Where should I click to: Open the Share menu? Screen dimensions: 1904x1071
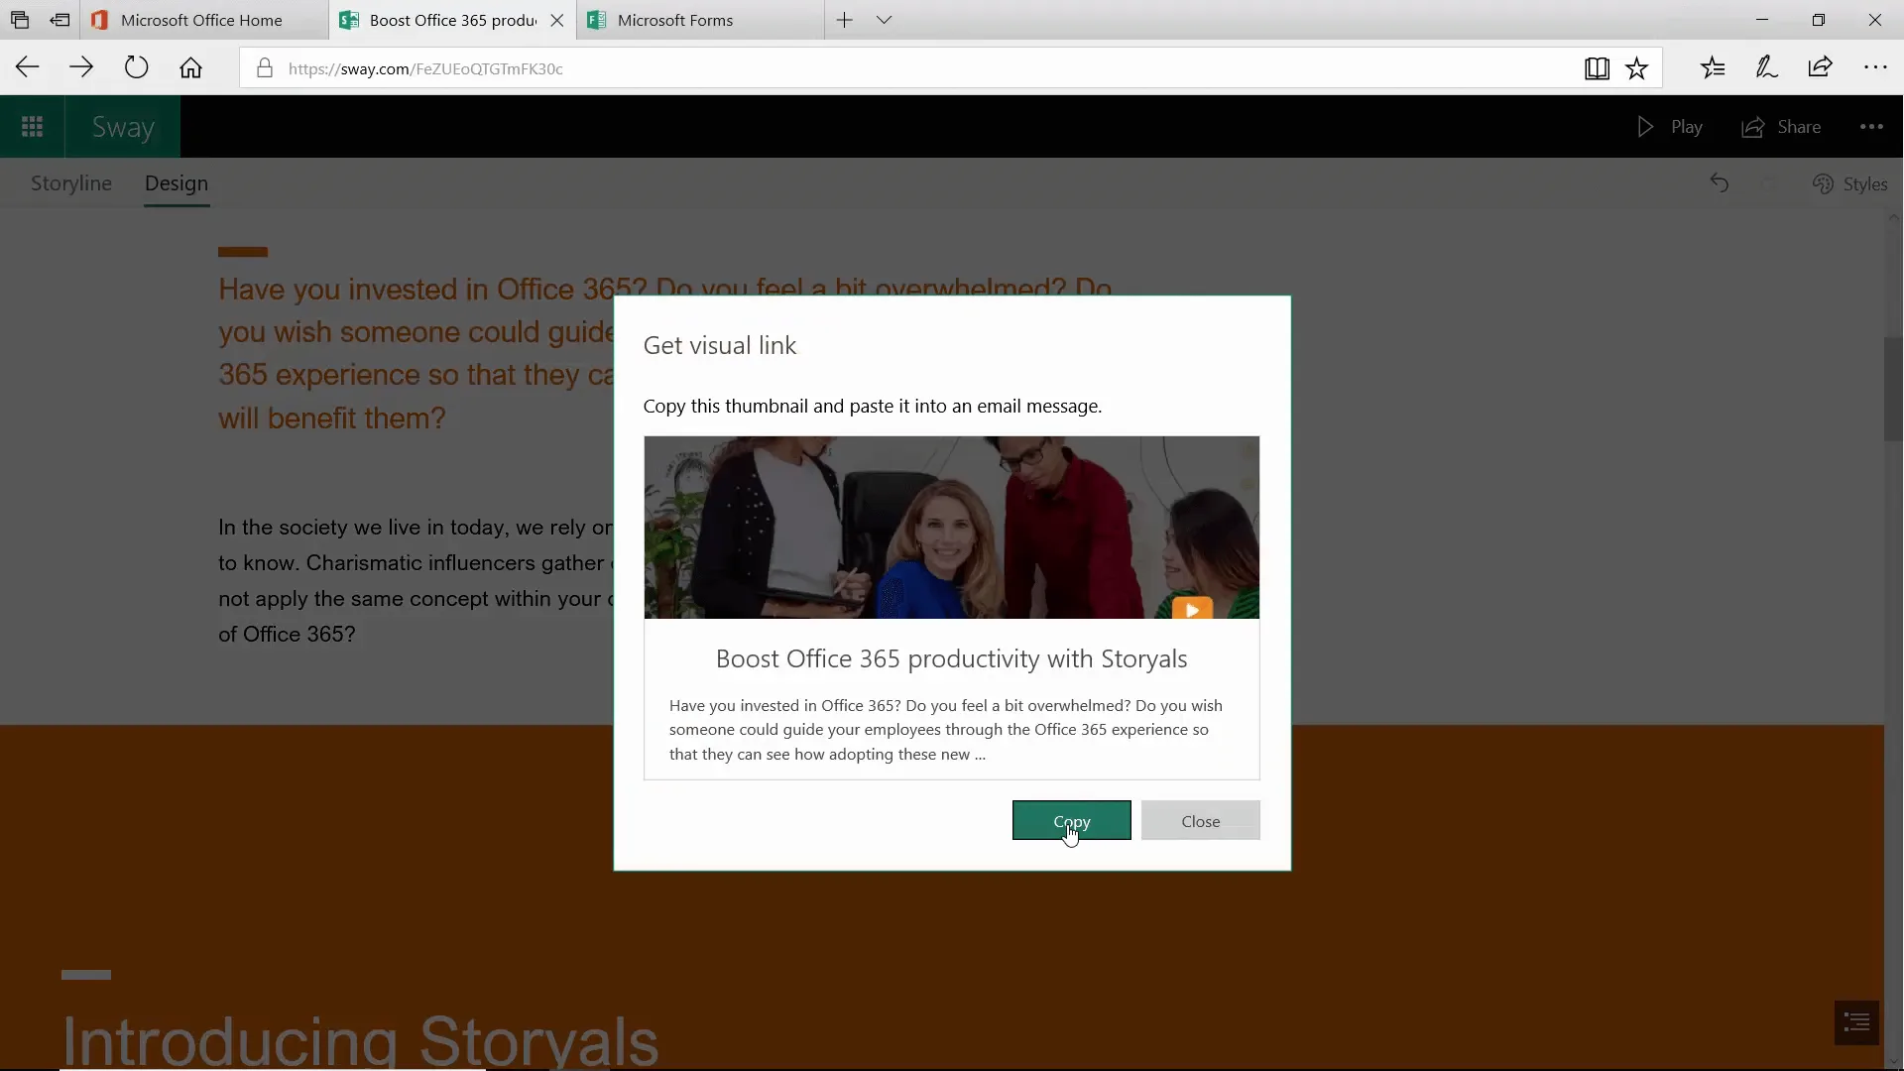pyautogui.click(x=1781, y=127)
